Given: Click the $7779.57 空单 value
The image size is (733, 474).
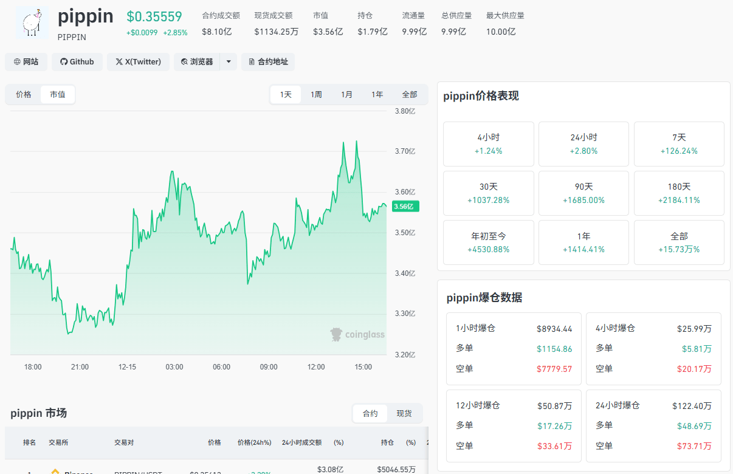Looking at the screenshot, I should 554,369.
